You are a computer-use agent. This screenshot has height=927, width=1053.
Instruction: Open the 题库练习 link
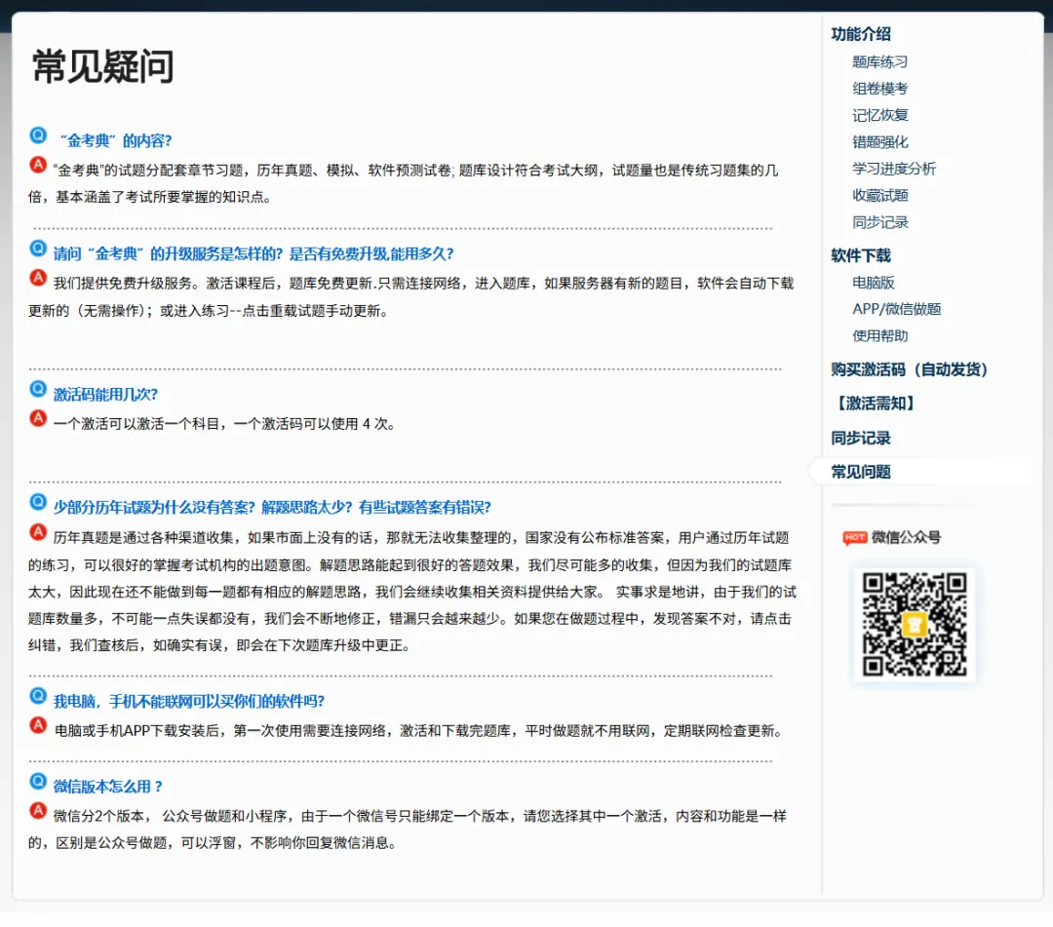[879, 62]
